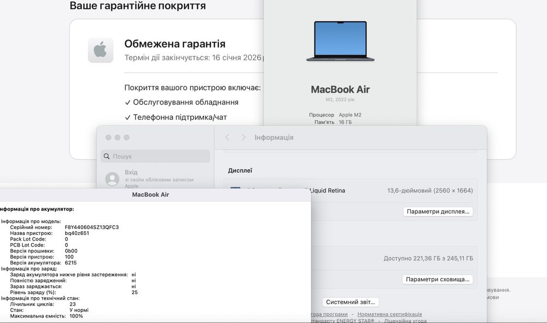
Task: Click the Параметри сховища… button
Action: (x=438, y=279)
